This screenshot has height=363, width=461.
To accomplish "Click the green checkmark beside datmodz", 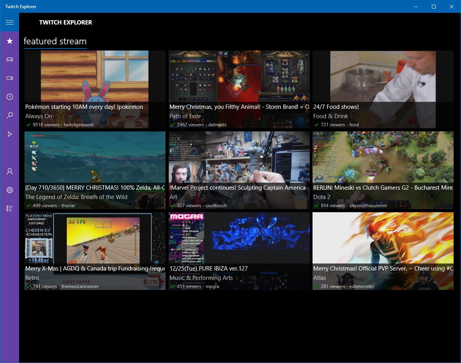I will pos(173,125).
